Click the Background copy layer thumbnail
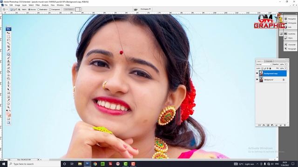This screenshot has height=167, width=298. [261, 73]
